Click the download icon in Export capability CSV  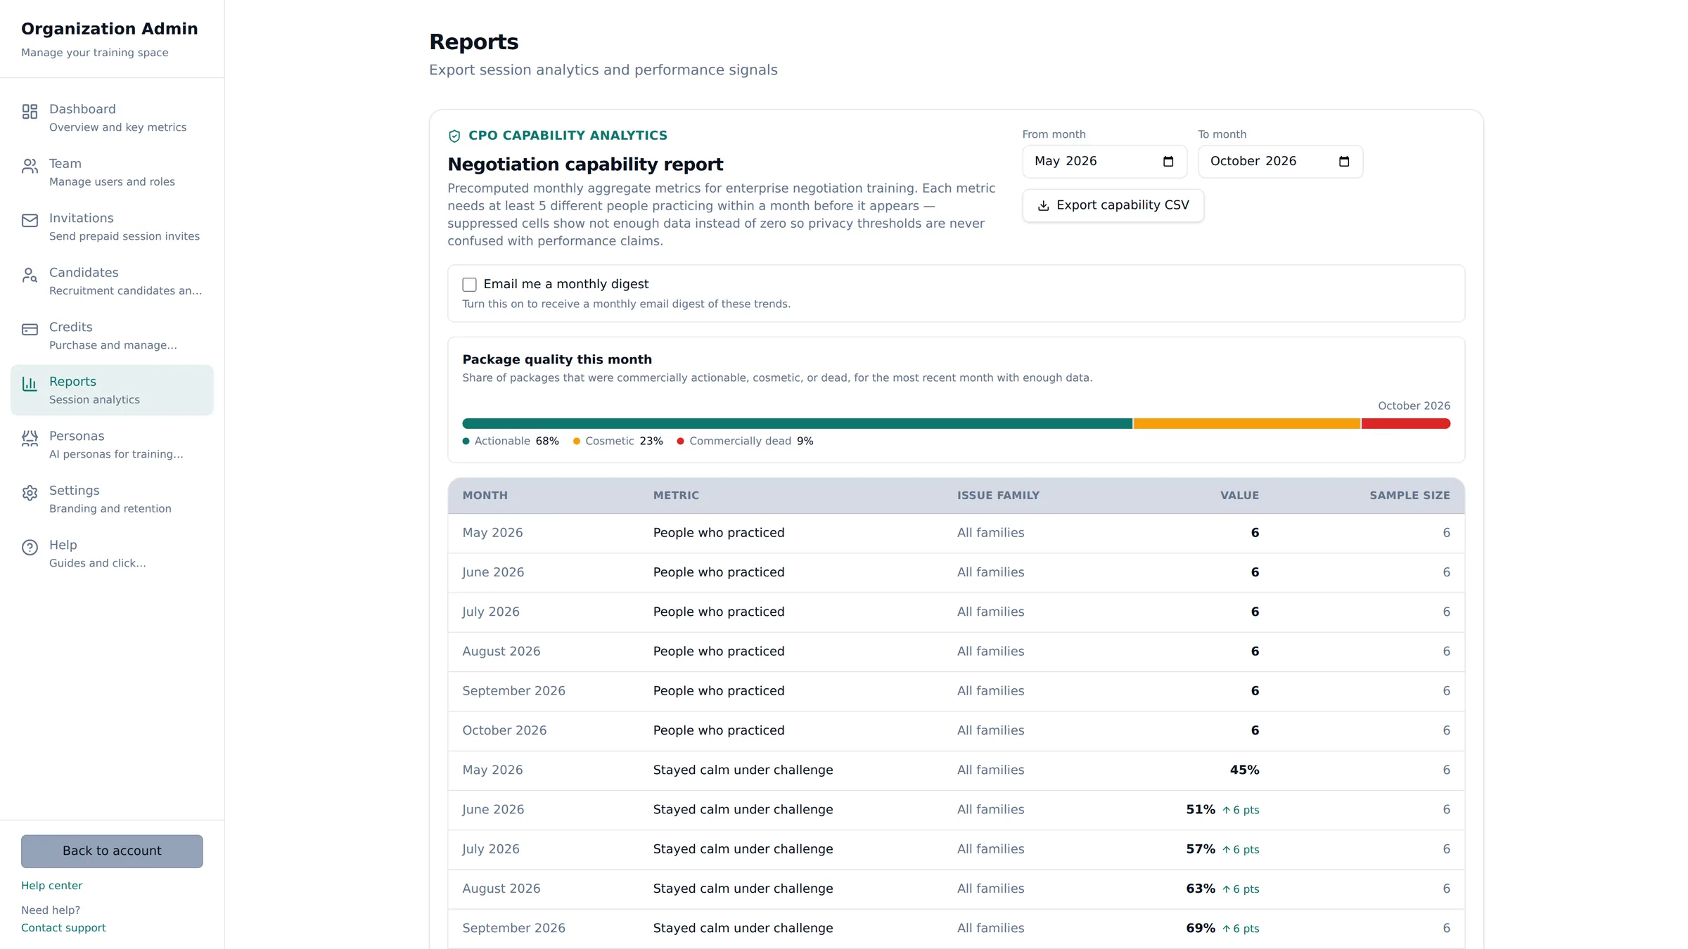click(x=1043, y=206)
